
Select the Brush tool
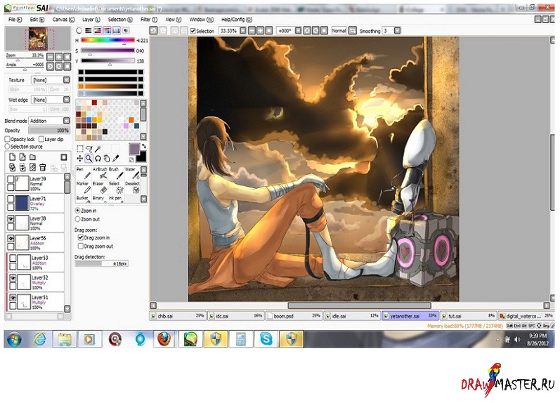116,173
